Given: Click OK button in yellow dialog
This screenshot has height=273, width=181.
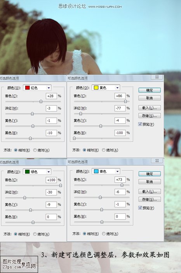Looking at the screenshot, I should 150,90.
